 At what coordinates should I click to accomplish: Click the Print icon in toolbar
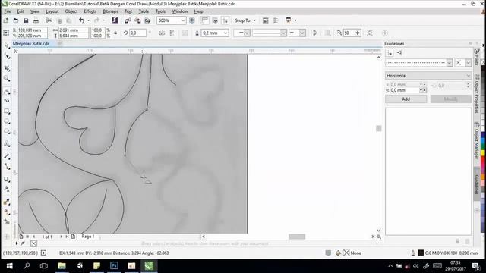click(x=36, y=20)
